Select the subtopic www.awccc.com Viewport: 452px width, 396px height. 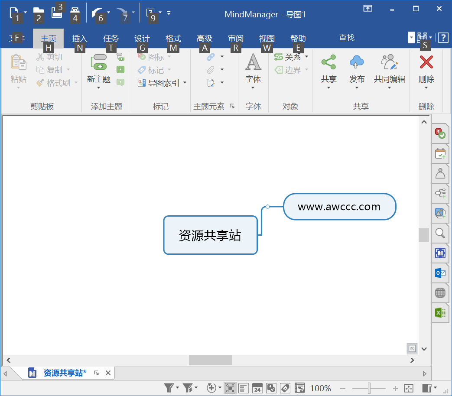tap(340, 207)
